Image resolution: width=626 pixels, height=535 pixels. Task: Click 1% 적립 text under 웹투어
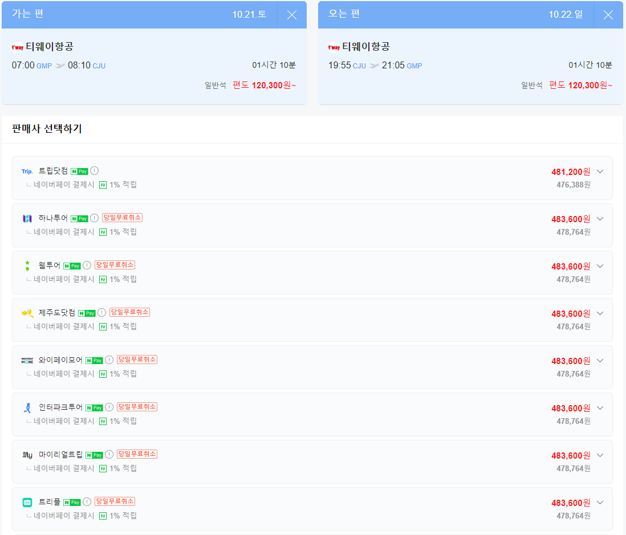pyautogui.click(x=123, y=279)
